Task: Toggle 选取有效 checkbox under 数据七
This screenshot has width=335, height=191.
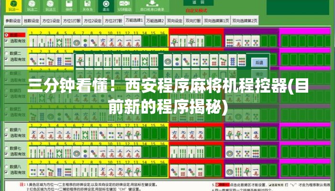Action: (7, 154)
